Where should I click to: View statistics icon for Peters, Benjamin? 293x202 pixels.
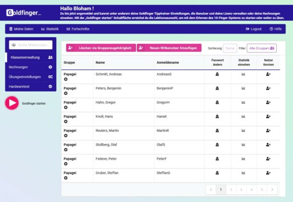click(243, 89)
